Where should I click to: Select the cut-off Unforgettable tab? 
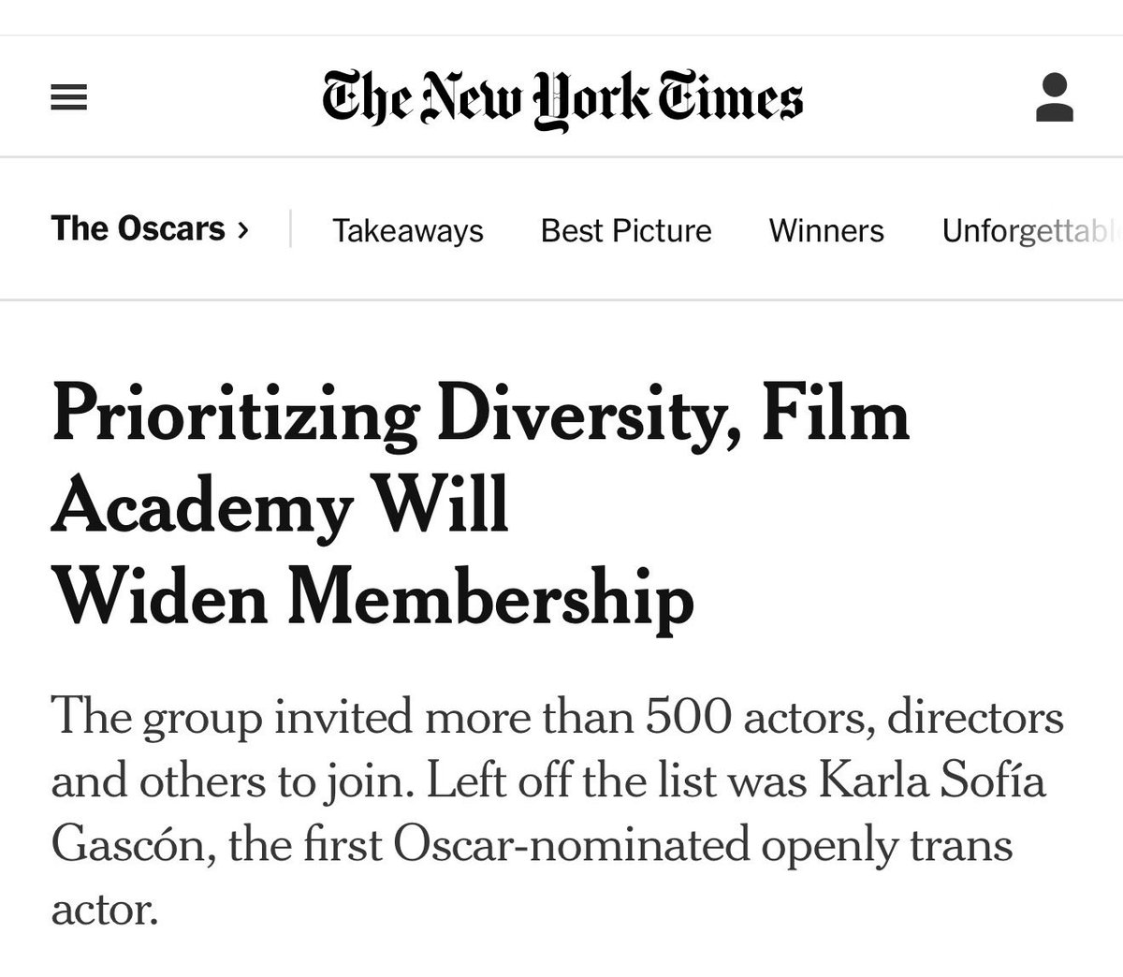click(1032, 230)
